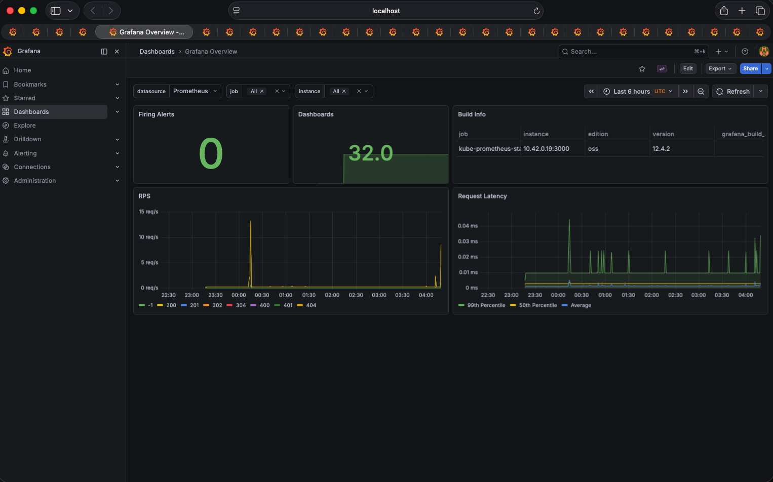This screenshot has height=482, width=773.
Task: Open the datasource Prometheus dropdown
Action: (x=196, y=91)
